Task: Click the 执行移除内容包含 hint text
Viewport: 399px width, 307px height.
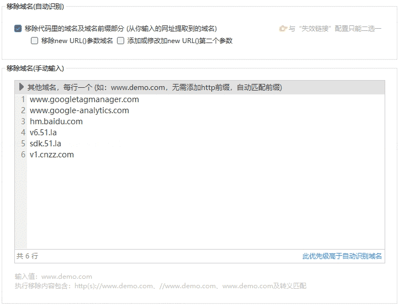Action: [161, 286]
